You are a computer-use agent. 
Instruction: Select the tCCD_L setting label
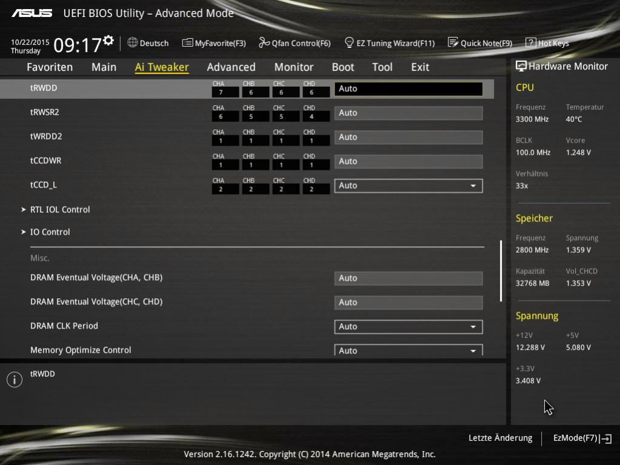[x=44, y=185]
